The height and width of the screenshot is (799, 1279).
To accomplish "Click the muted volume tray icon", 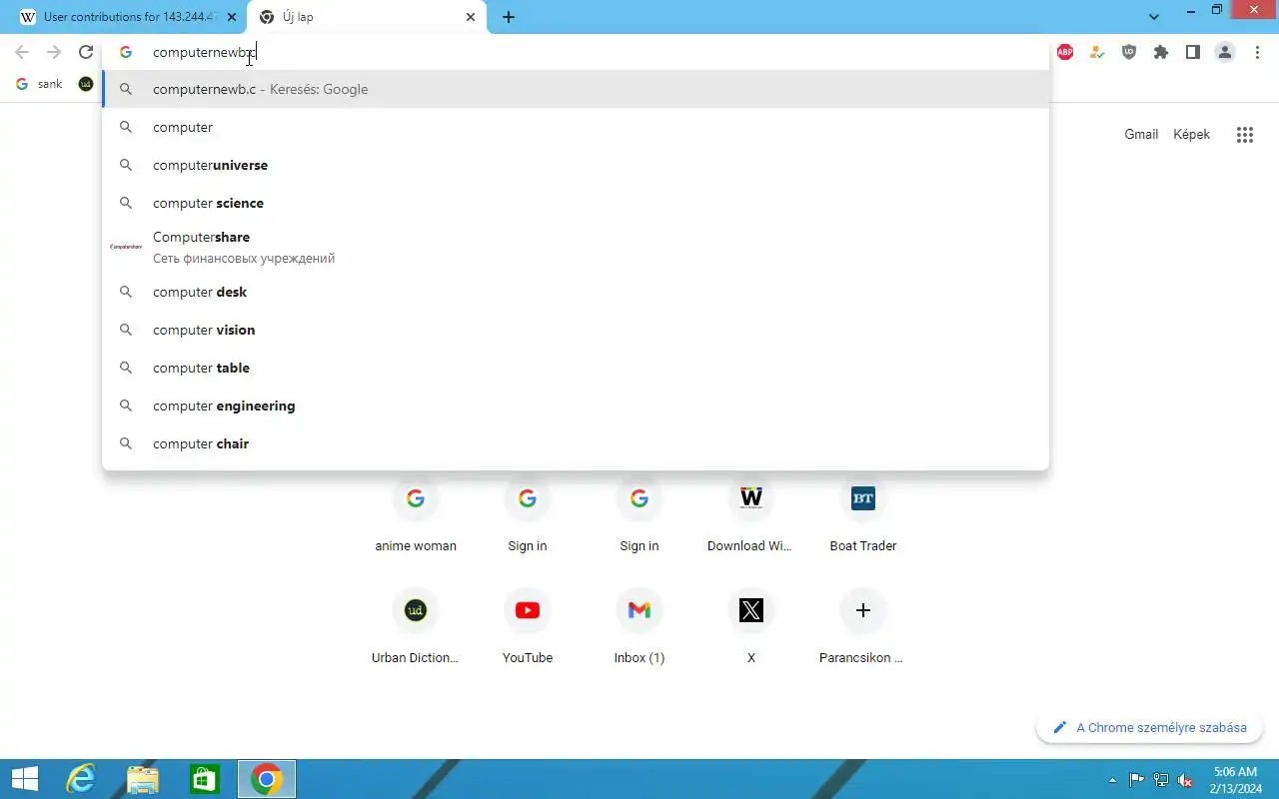I will (1185, 780).
